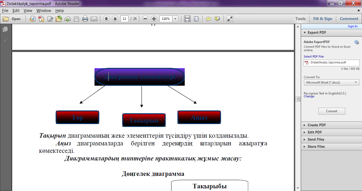Open the Help menu
362x191 pixels.
click(60, 11)
